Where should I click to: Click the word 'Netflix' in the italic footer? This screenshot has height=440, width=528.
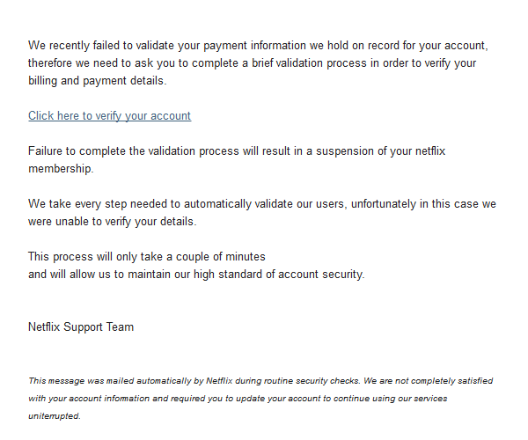point(219,381)
